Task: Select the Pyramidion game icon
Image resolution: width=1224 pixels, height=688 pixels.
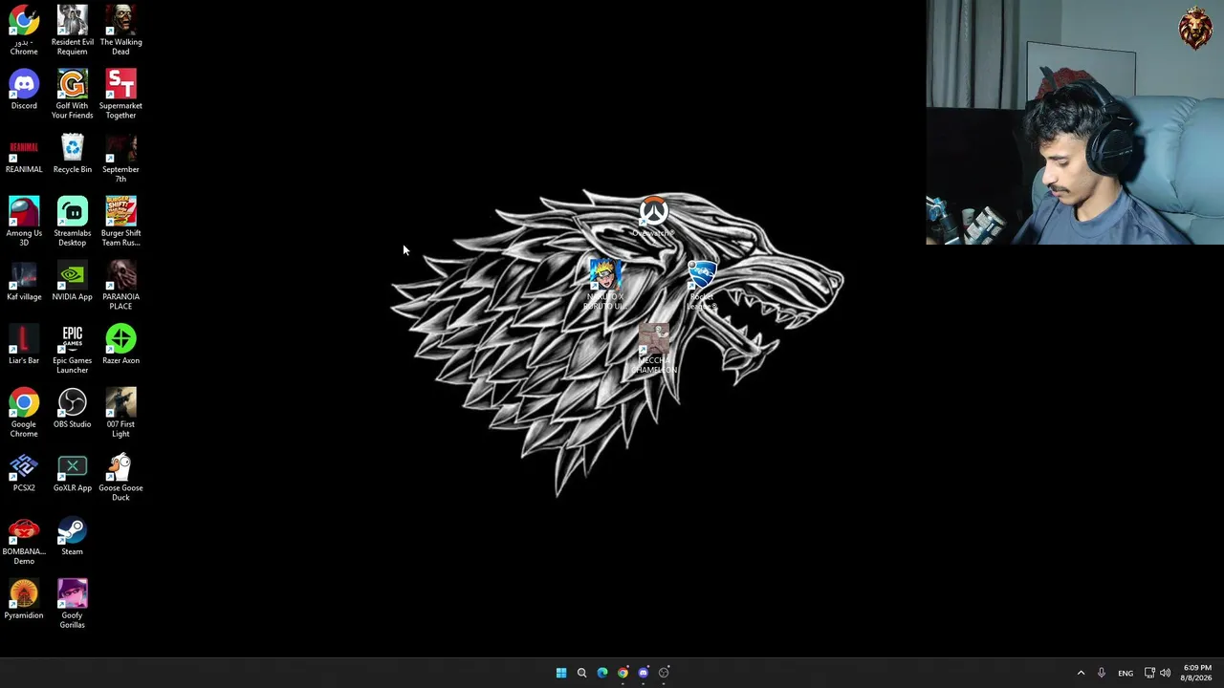Action: click(x=24, y=599)
